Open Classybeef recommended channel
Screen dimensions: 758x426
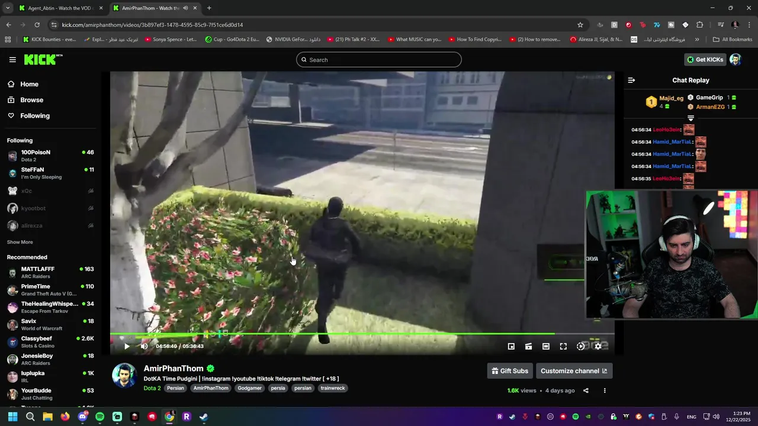pos(50,342)
